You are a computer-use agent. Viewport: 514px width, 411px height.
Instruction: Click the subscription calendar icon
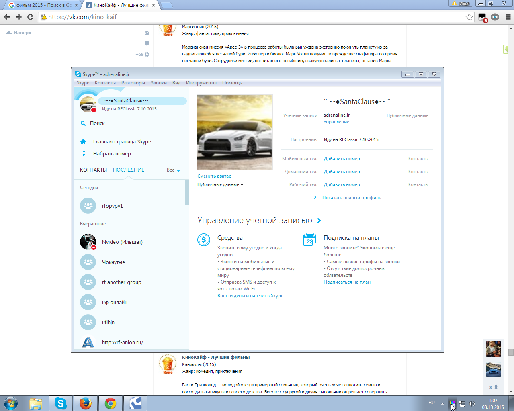pyautogui.click(x=310, y=240)
